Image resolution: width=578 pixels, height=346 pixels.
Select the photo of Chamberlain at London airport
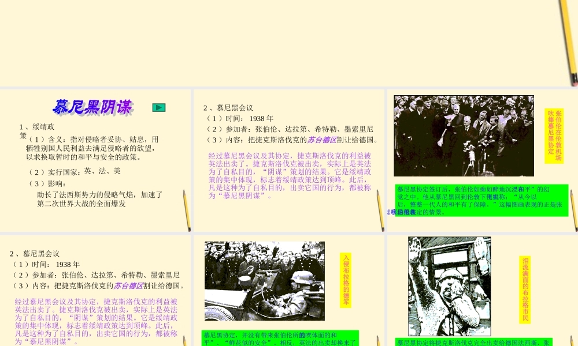pos(464,136)
